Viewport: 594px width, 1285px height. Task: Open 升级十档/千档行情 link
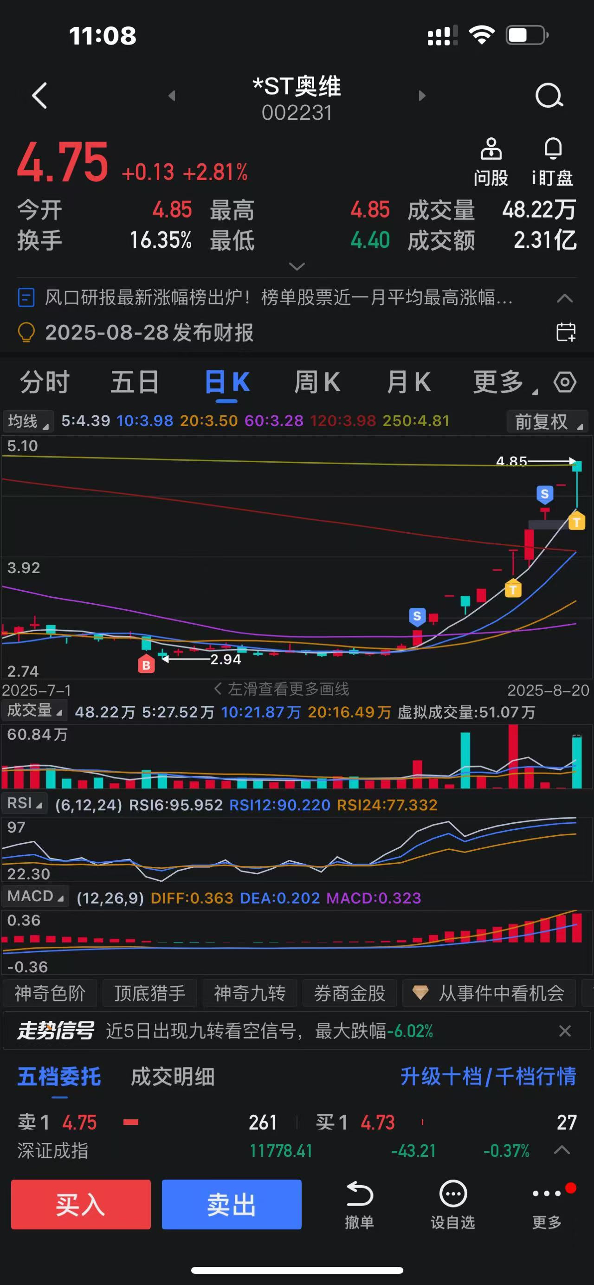pyautogui.click(x=488, y=1076)
